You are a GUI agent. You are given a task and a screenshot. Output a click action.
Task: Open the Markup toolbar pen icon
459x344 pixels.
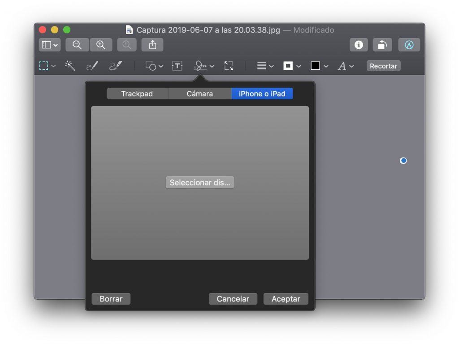409,44
